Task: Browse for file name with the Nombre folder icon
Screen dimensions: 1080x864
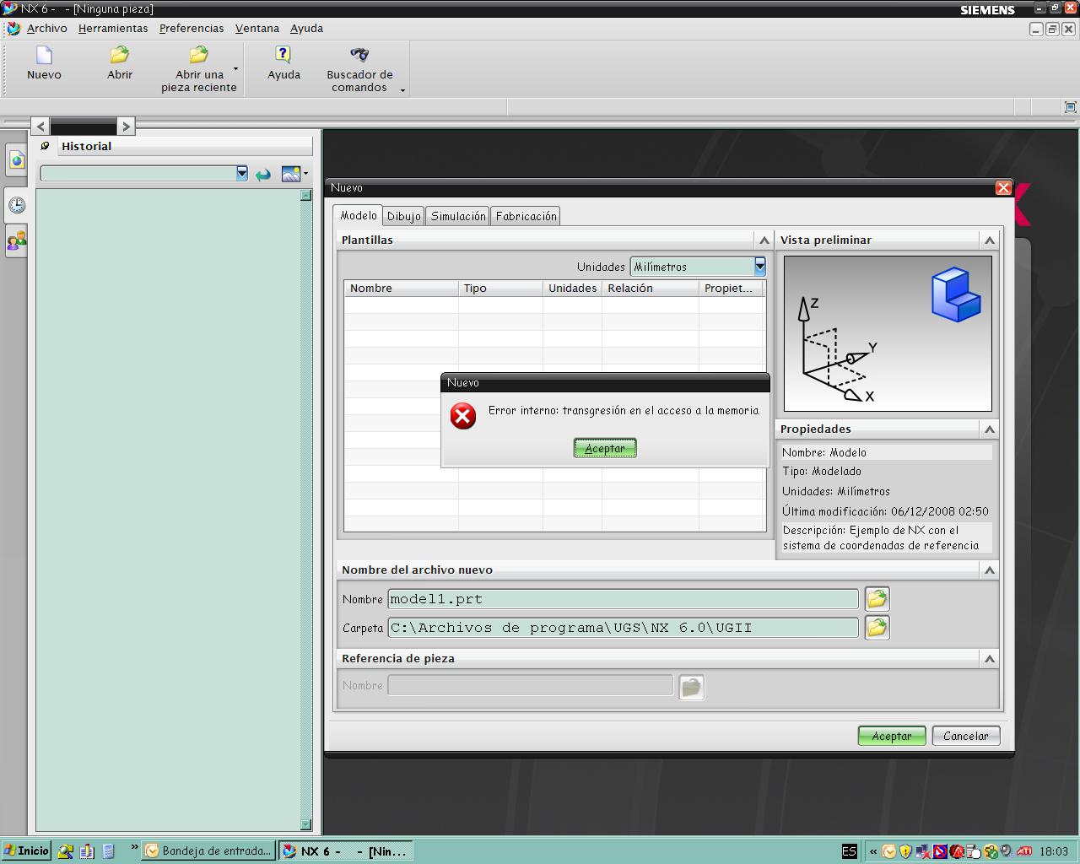Action: (x=877, y=599)
